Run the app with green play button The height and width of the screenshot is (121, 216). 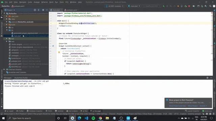tap(164, 6)
